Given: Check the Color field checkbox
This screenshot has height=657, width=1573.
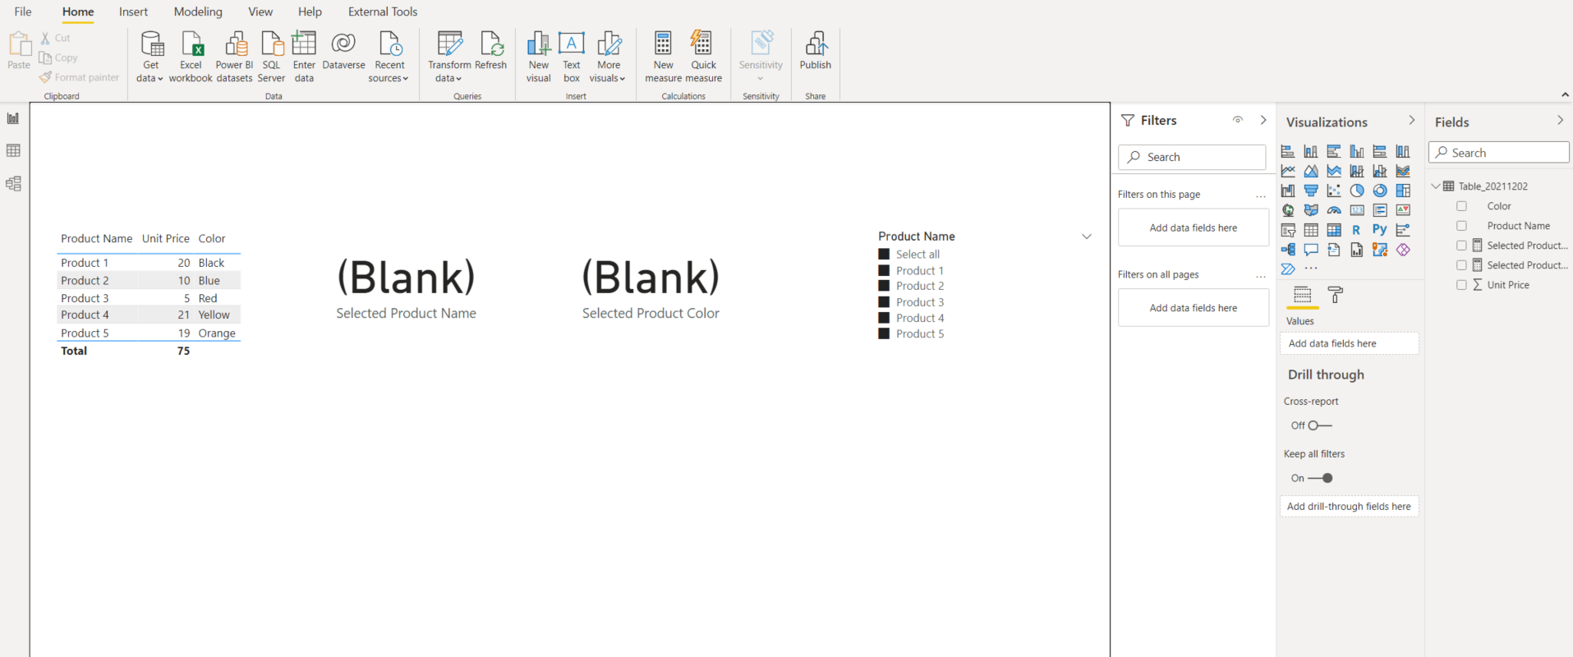Looking at the screenshot, I should pyautogui.click(x=1461, y=206).
